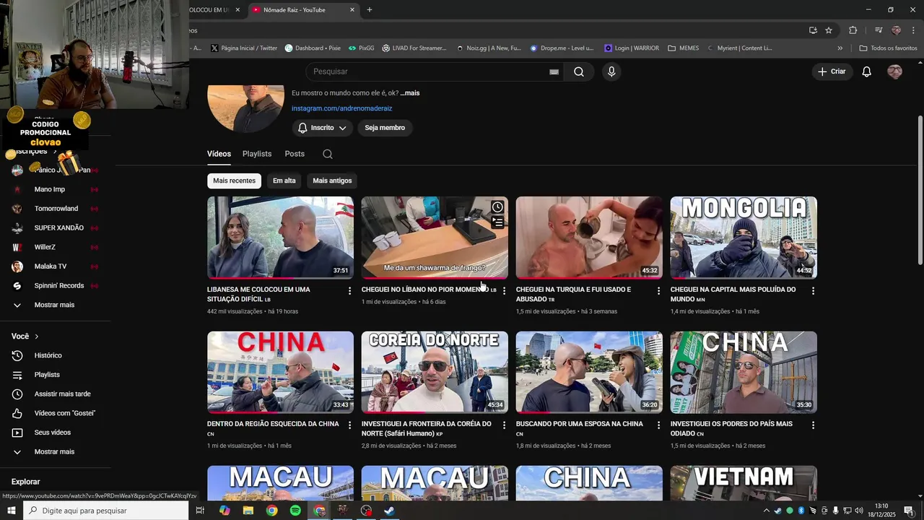The height and width of the screenshot is (520, 924).
Task: Open options for CORÉIA DO NORTE video
Action: click(x=504, y=425)
